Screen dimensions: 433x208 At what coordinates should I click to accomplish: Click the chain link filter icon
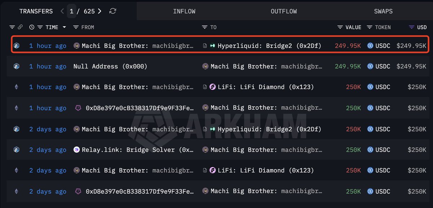[21, 27]
